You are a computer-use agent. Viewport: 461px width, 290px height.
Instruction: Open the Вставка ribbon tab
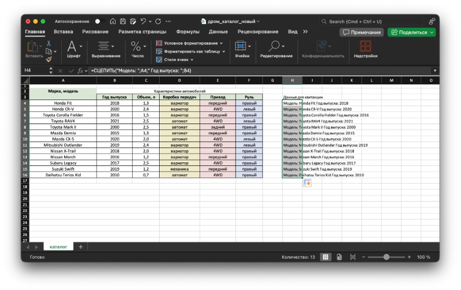(63, 32)
